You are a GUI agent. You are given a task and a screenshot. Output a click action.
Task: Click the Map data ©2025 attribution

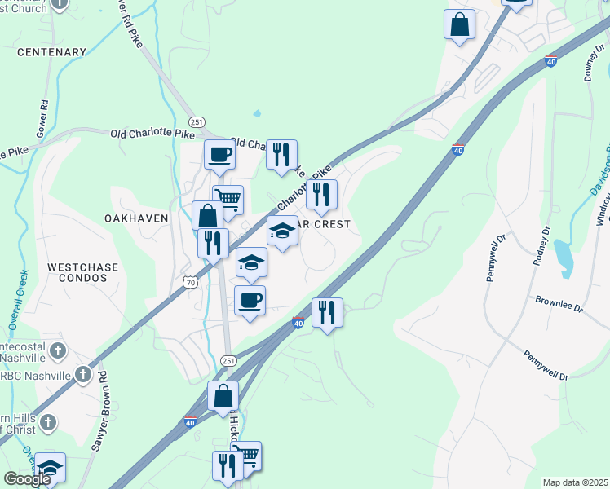pos(576,482)
